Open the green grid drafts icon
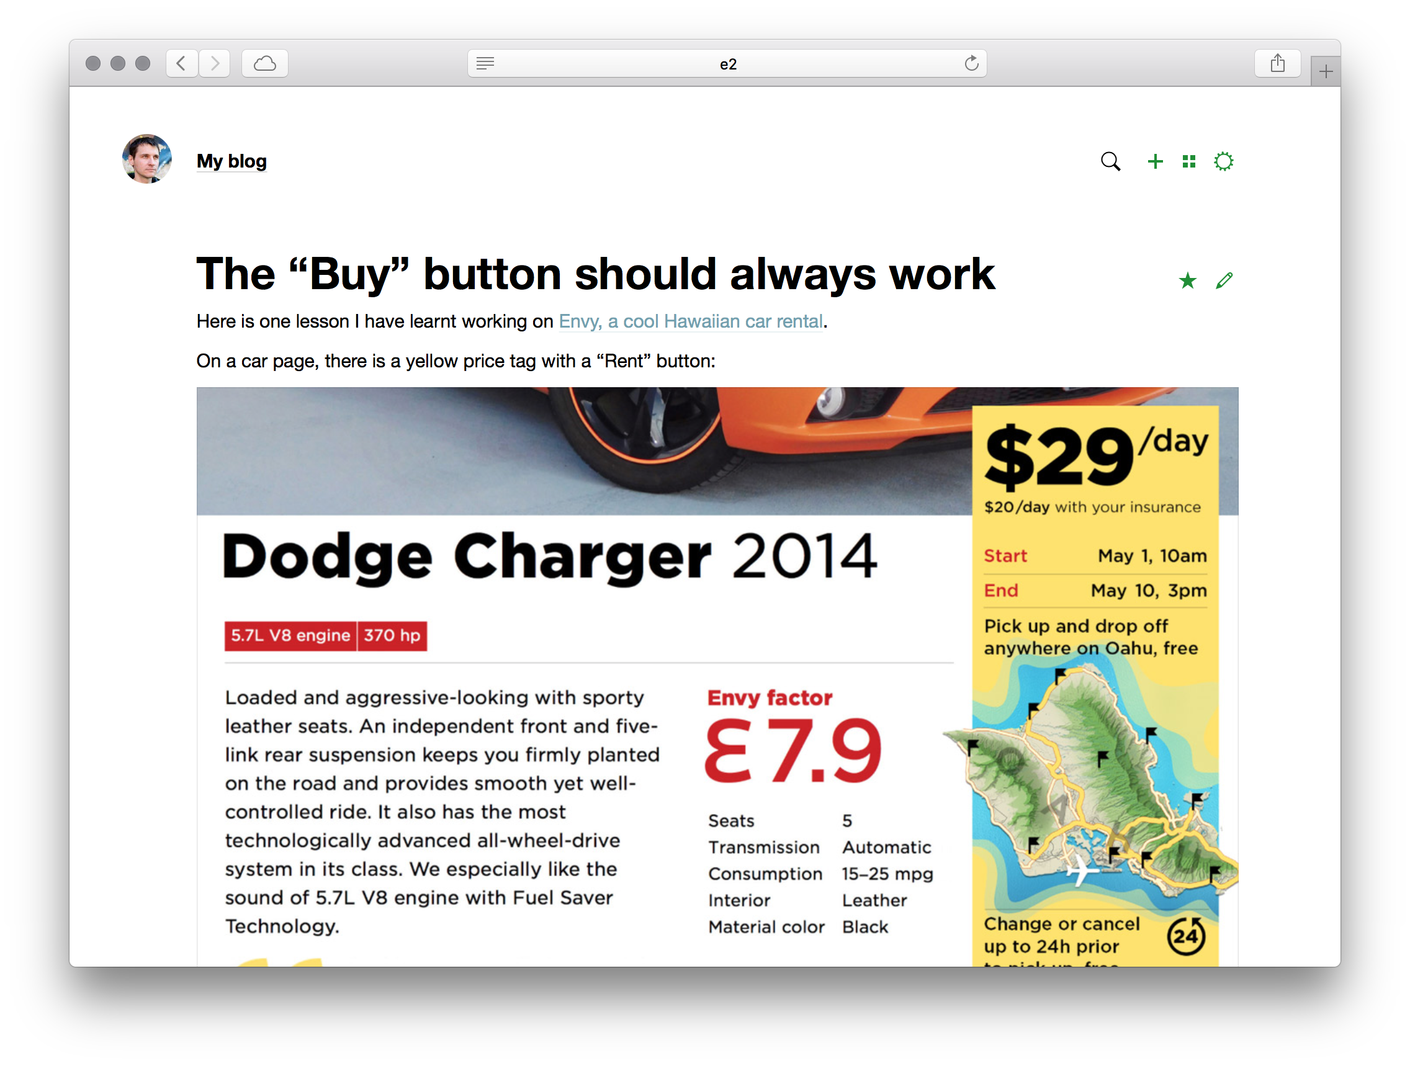The image size is (1410, 1066). [x=1189, y=161]
